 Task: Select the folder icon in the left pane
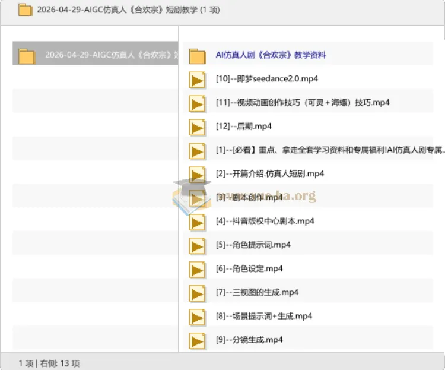(26, 56)
